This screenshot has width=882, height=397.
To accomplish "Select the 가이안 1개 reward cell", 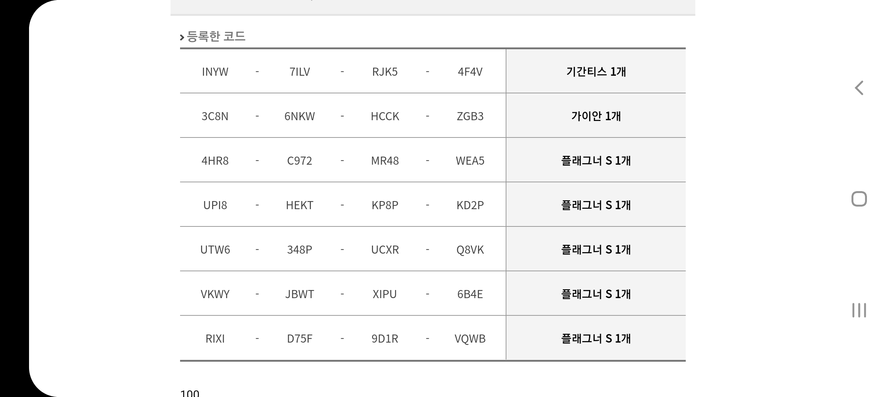I will (x=596, y=116).
